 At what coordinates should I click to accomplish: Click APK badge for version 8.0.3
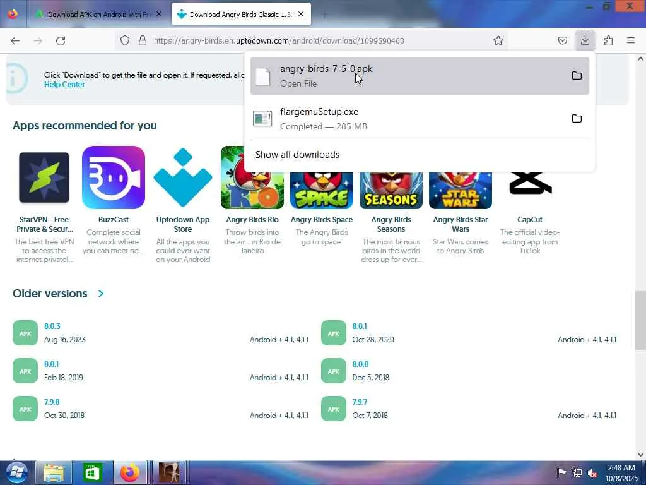point(25,333)
